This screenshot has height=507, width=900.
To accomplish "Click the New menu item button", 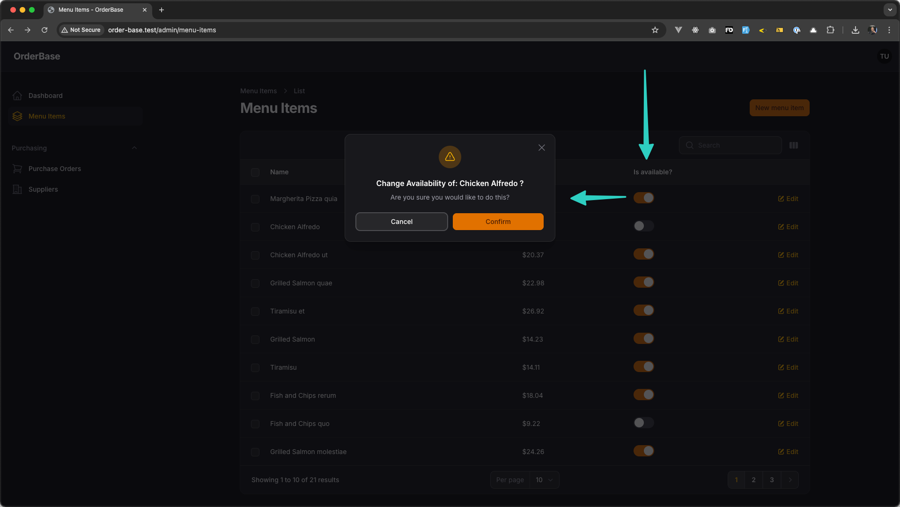I will [x=779, y=107].
